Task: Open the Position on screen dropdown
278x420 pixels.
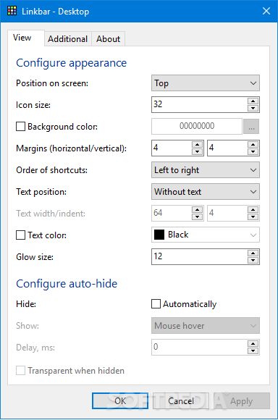Action: 206,83
